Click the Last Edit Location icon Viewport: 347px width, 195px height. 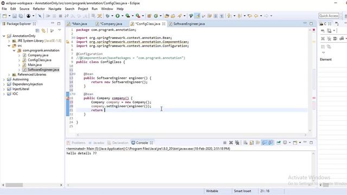tap(250, 16)
